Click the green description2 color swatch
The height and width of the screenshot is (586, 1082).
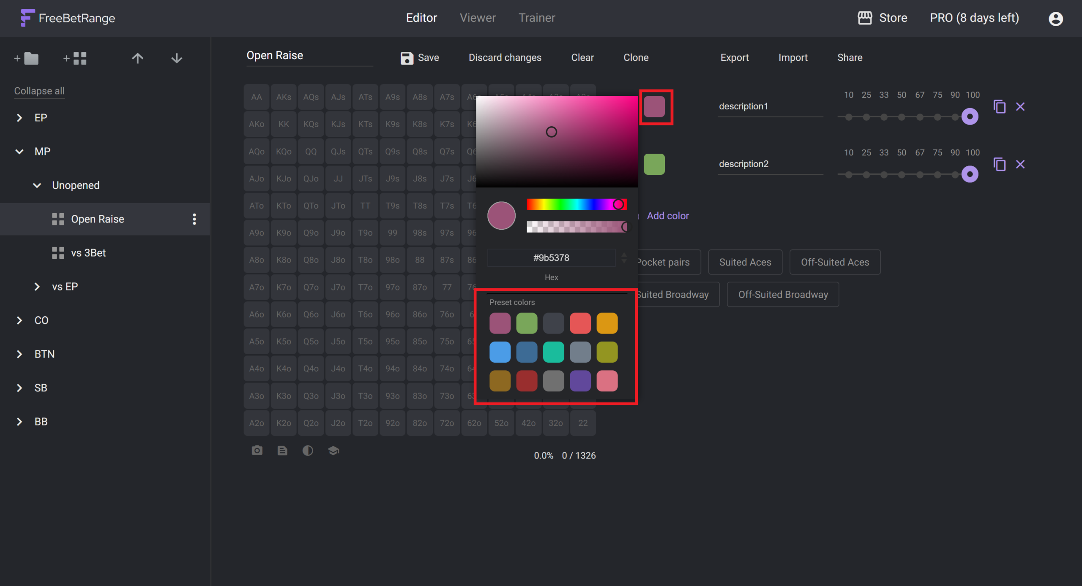[654, 164]
